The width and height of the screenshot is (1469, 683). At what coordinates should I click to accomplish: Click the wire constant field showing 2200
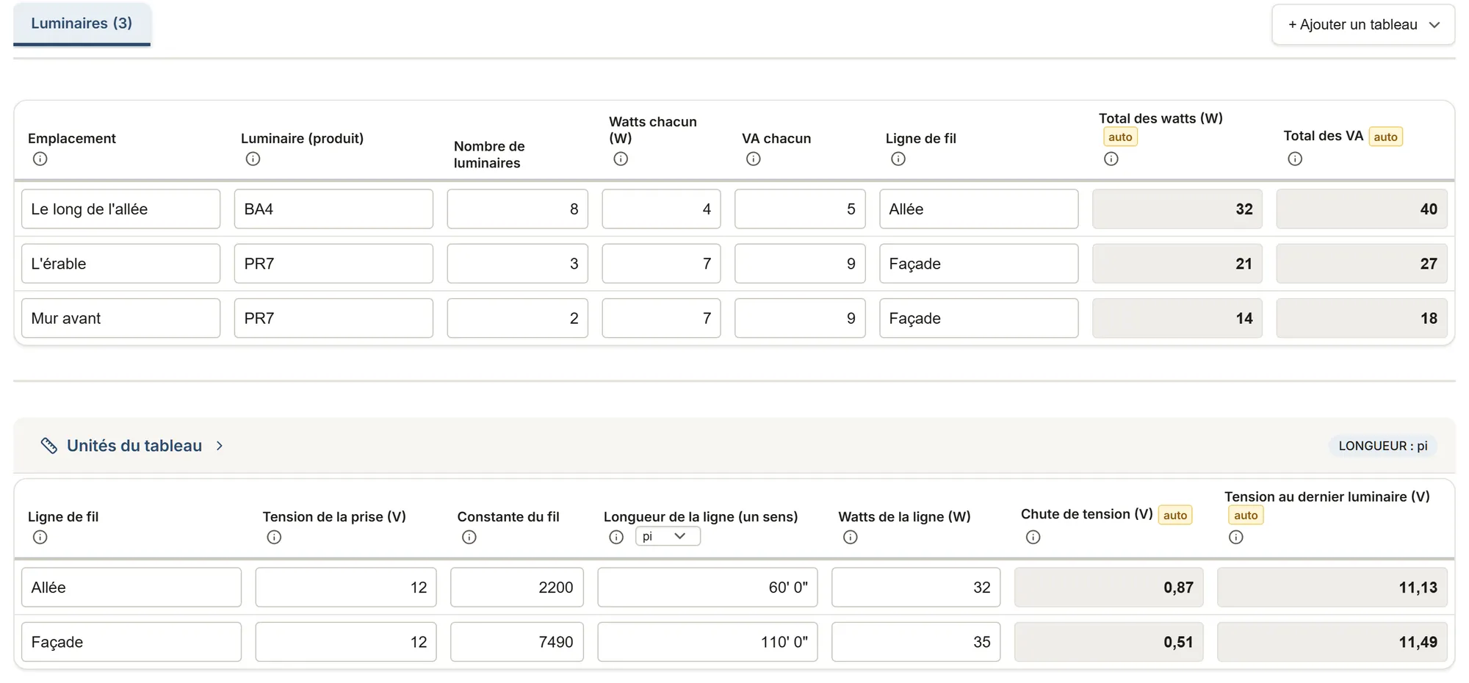[x=517, y=588]
